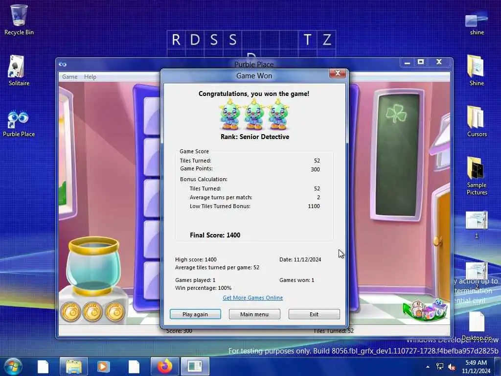
Task: Open the Windows Start orb
Action: [x=13, y=366]
